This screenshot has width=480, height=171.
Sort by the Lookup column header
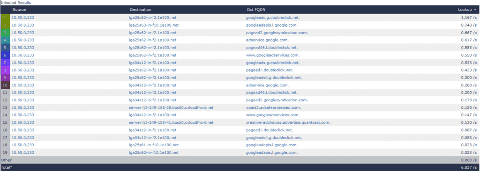click(x=467, y=10)
